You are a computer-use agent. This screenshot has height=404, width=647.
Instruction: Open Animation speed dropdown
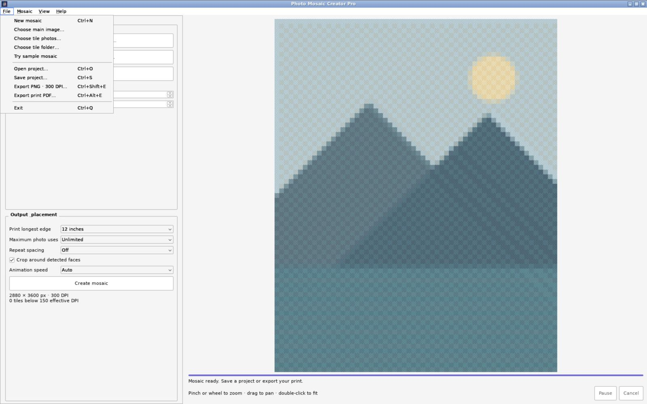click(117, 270)
